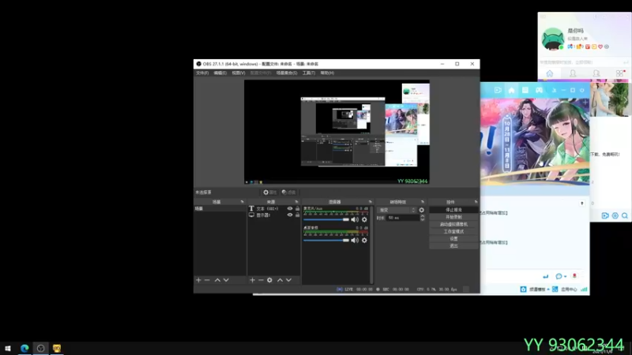Screen dimensions: 632x355
Task: Open the 视图(V) menu in OBS
Action: pyautogui.click(x=239, y=73)
